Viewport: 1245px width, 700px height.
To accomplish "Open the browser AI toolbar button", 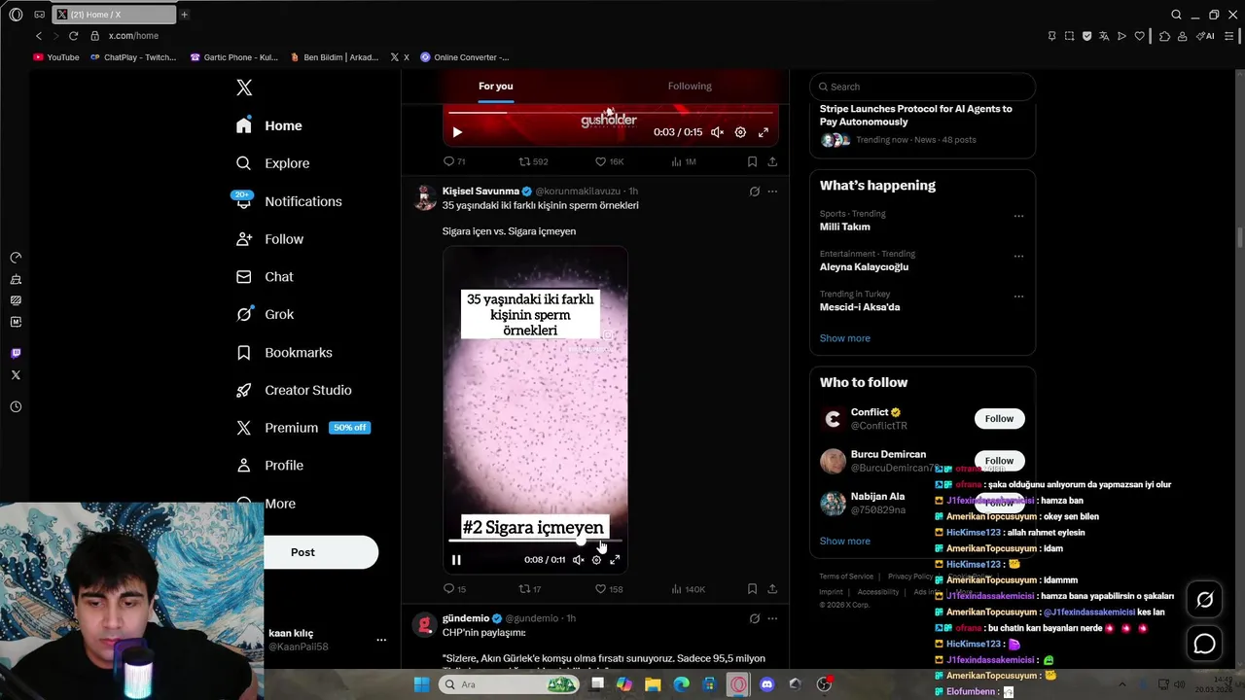I will coord(1206,36).
